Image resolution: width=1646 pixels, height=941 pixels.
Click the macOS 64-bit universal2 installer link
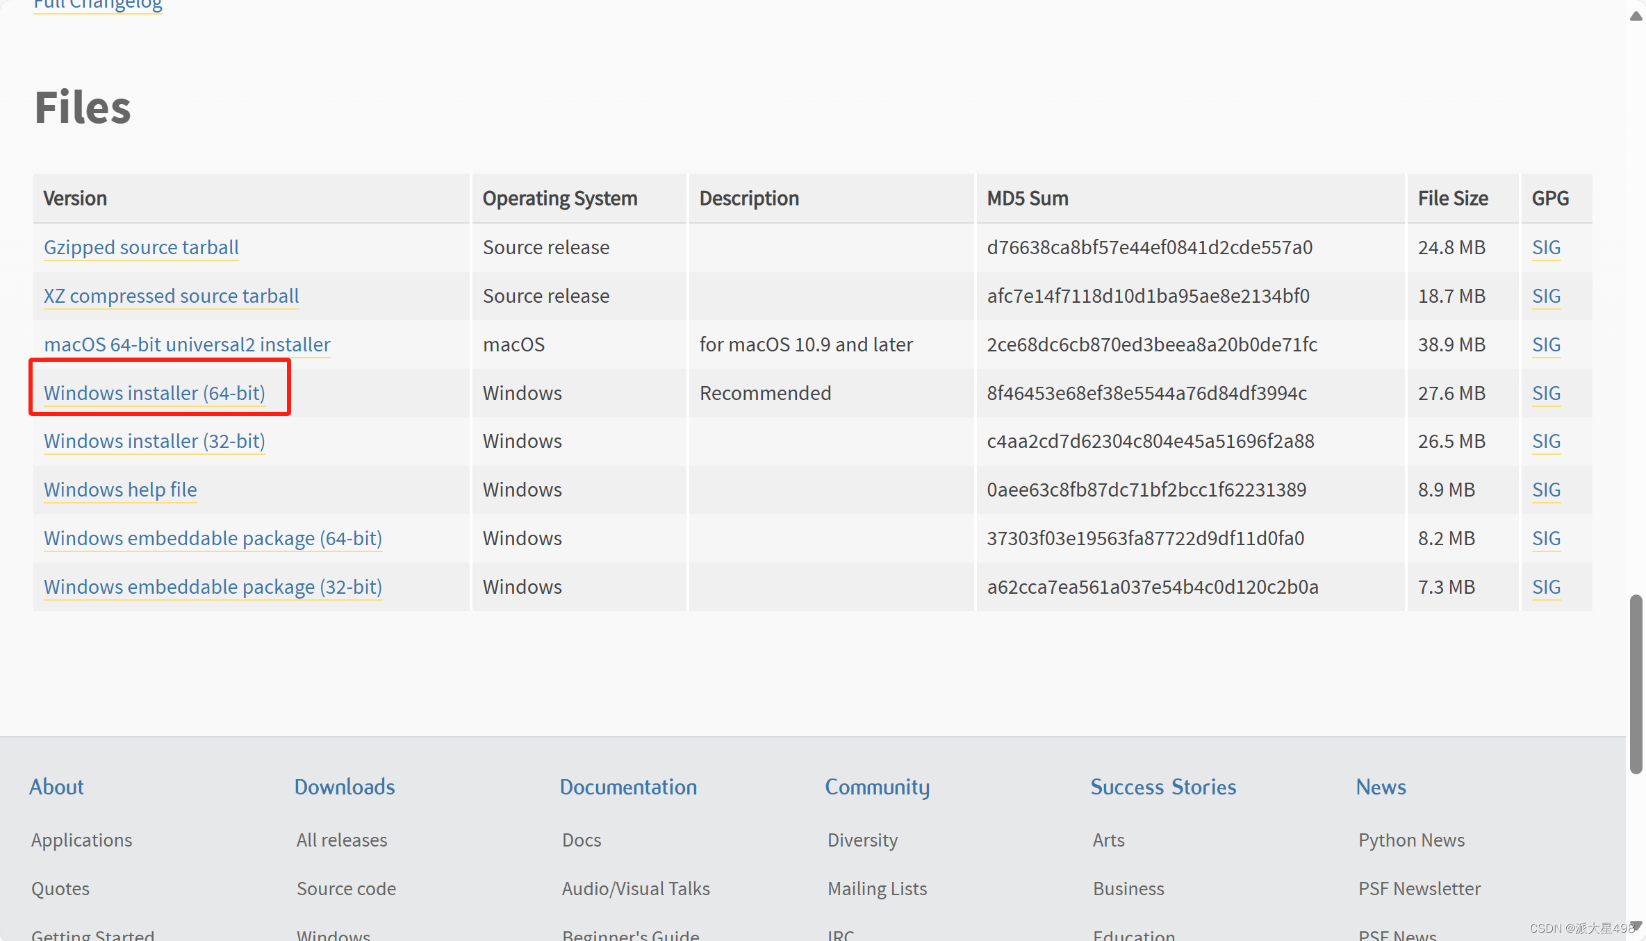(187, 344)
